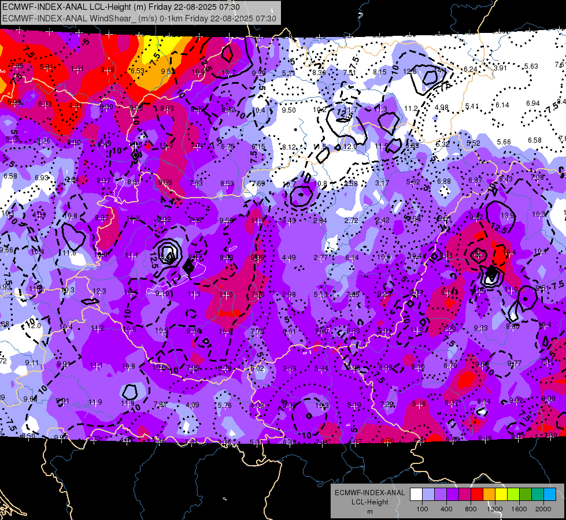The height and width of the screenshot is (520, 566).
Task: Click the map value '9.53' on the orange area
Action: pyautogui.click(x=168, y=71)
